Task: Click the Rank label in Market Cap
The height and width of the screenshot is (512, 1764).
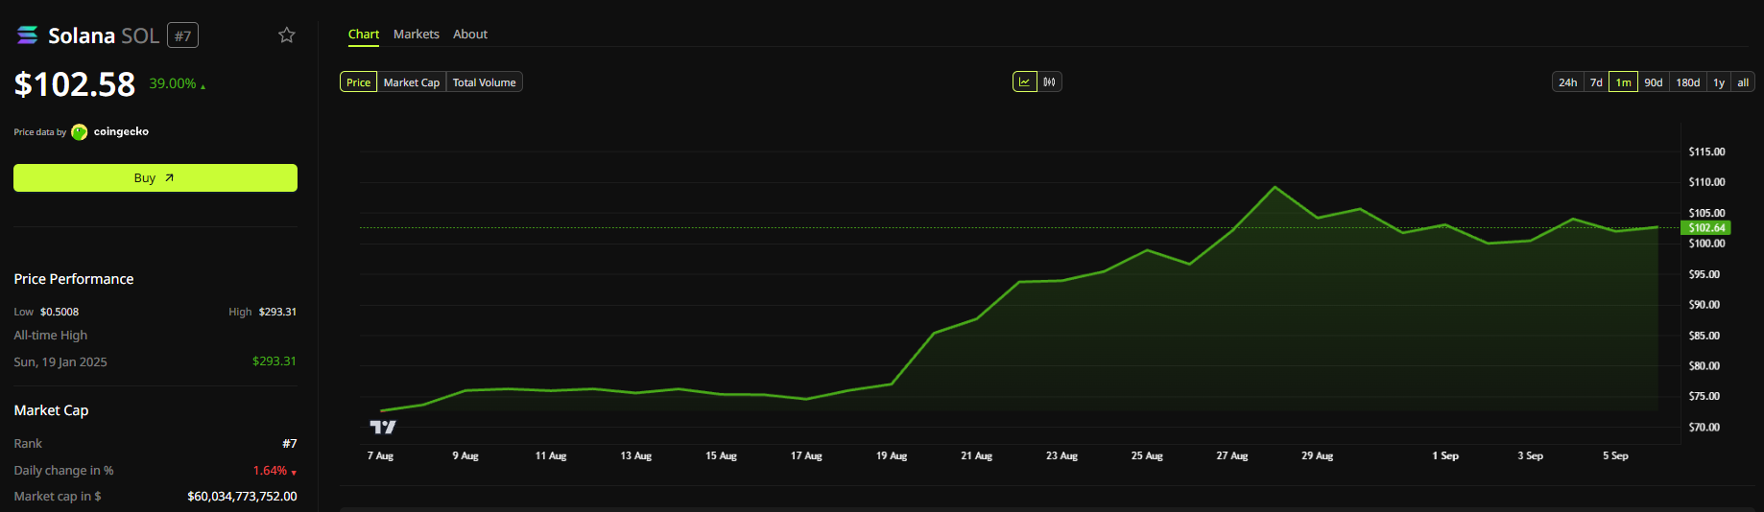Action: [x=28, y=444]
